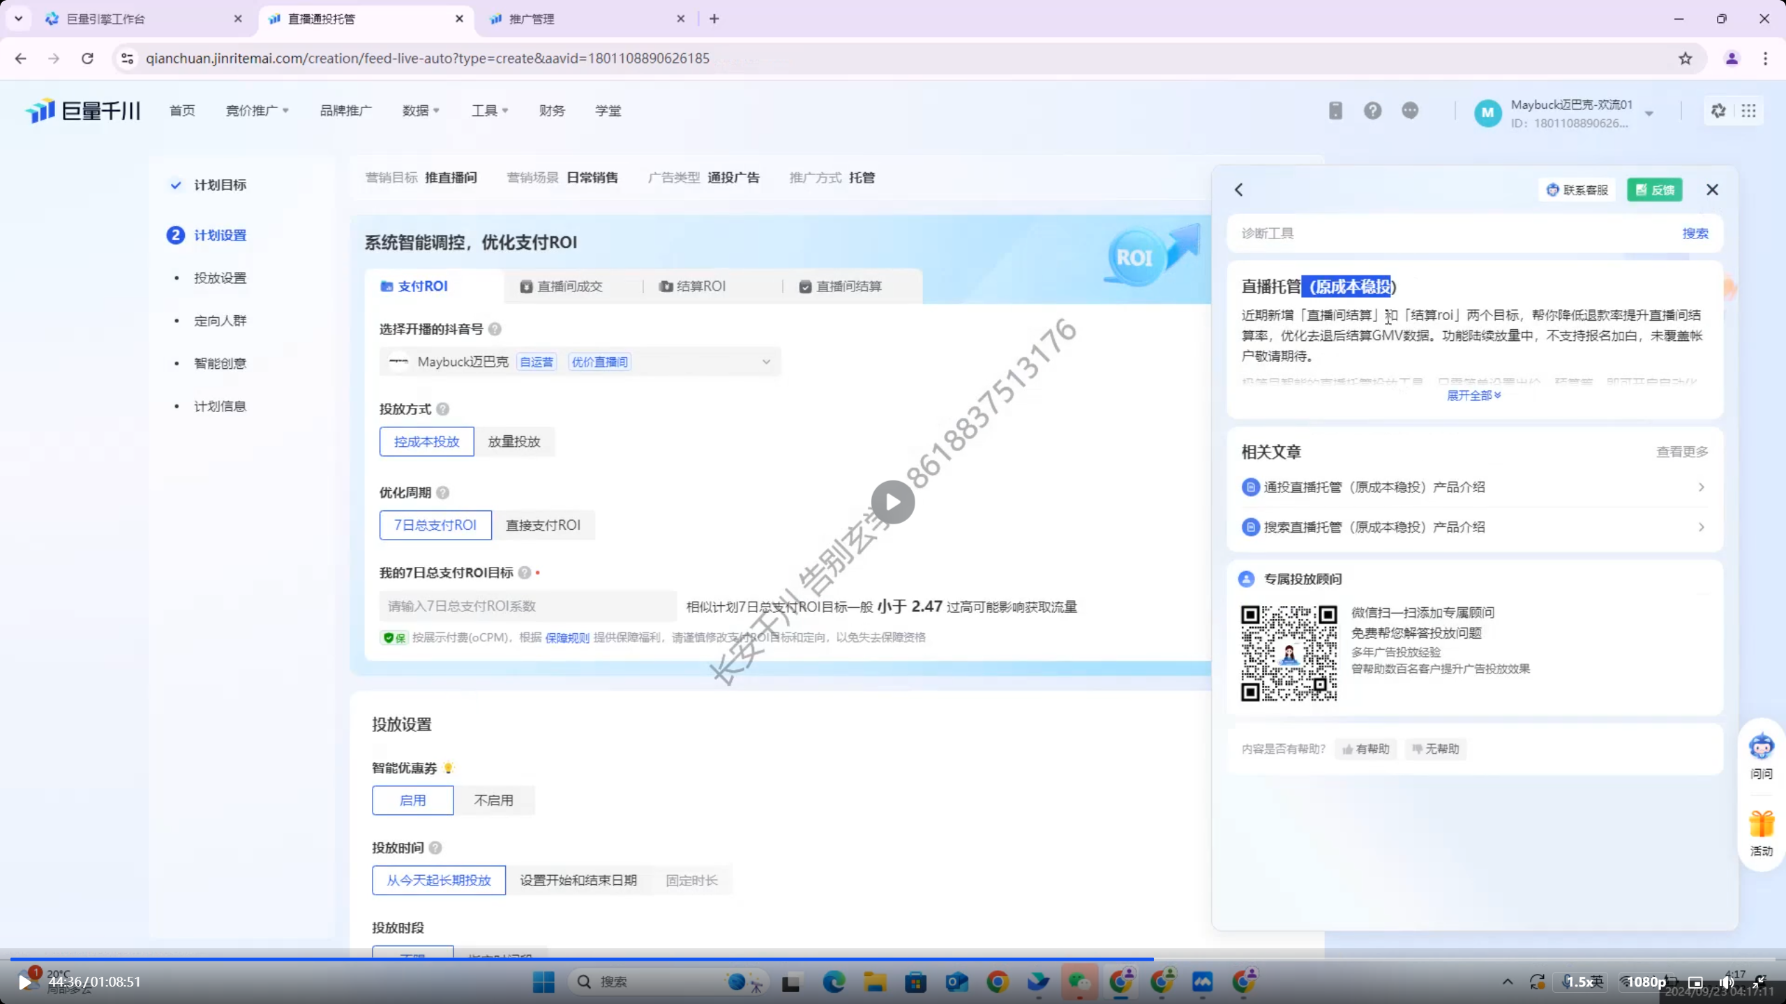This screenshot has width=1786, height=1004.
Task: Open the 竞价推广 navigation dropdown
Action: pos(256,111)
